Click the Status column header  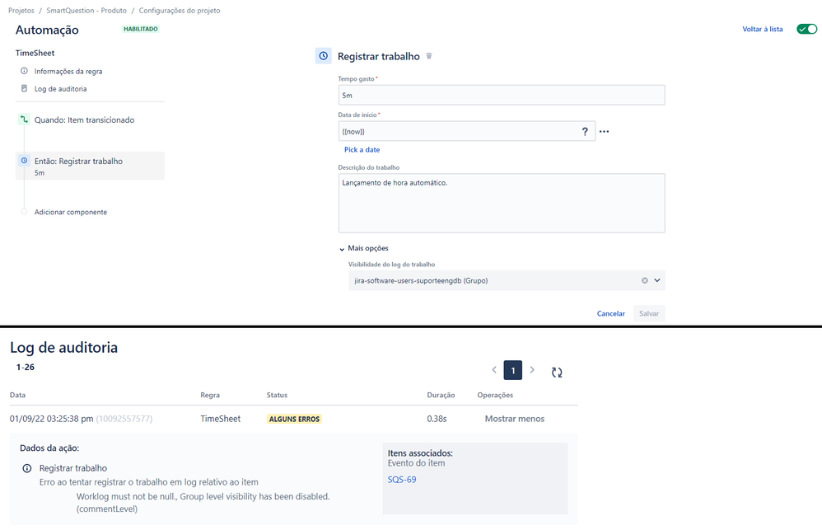tap(277, 395)
